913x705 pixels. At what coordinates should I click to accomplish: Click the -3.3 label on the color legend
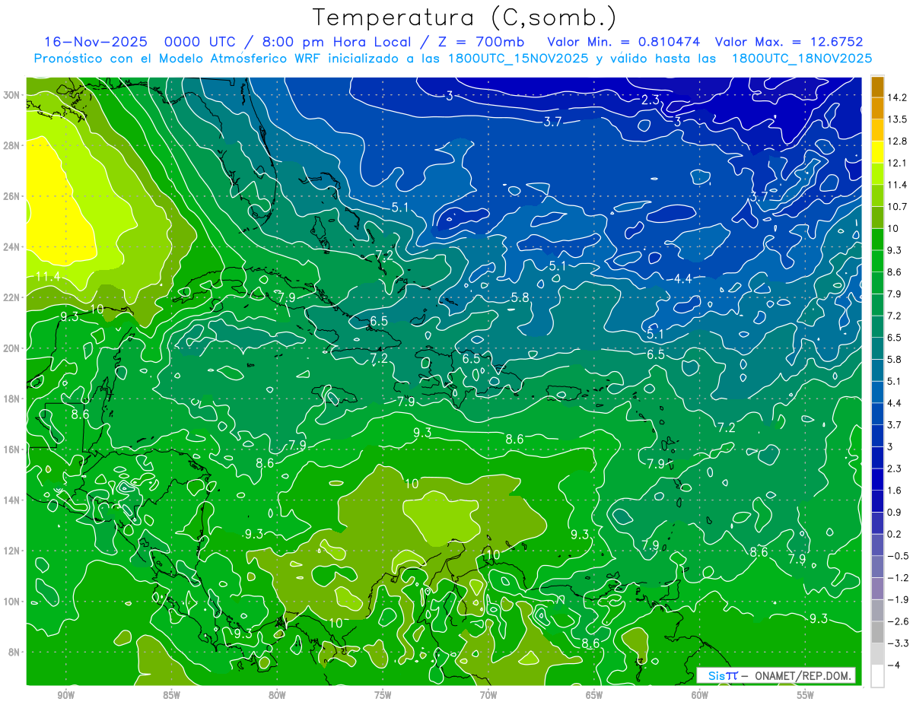[898, 643]
